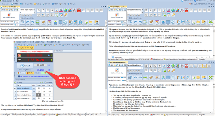Open font name dropdown in top-right #4 editor

142,10
